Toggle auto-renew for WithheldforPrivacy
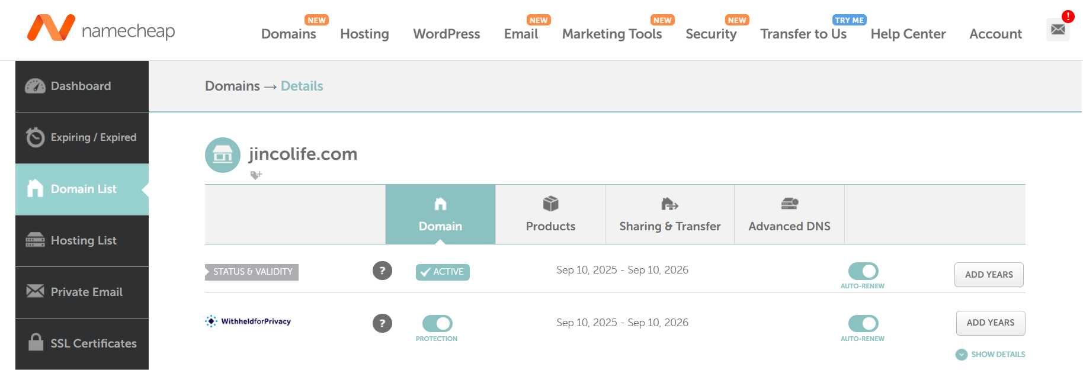This screenshot has width=1083, height=370. point(863,323)
